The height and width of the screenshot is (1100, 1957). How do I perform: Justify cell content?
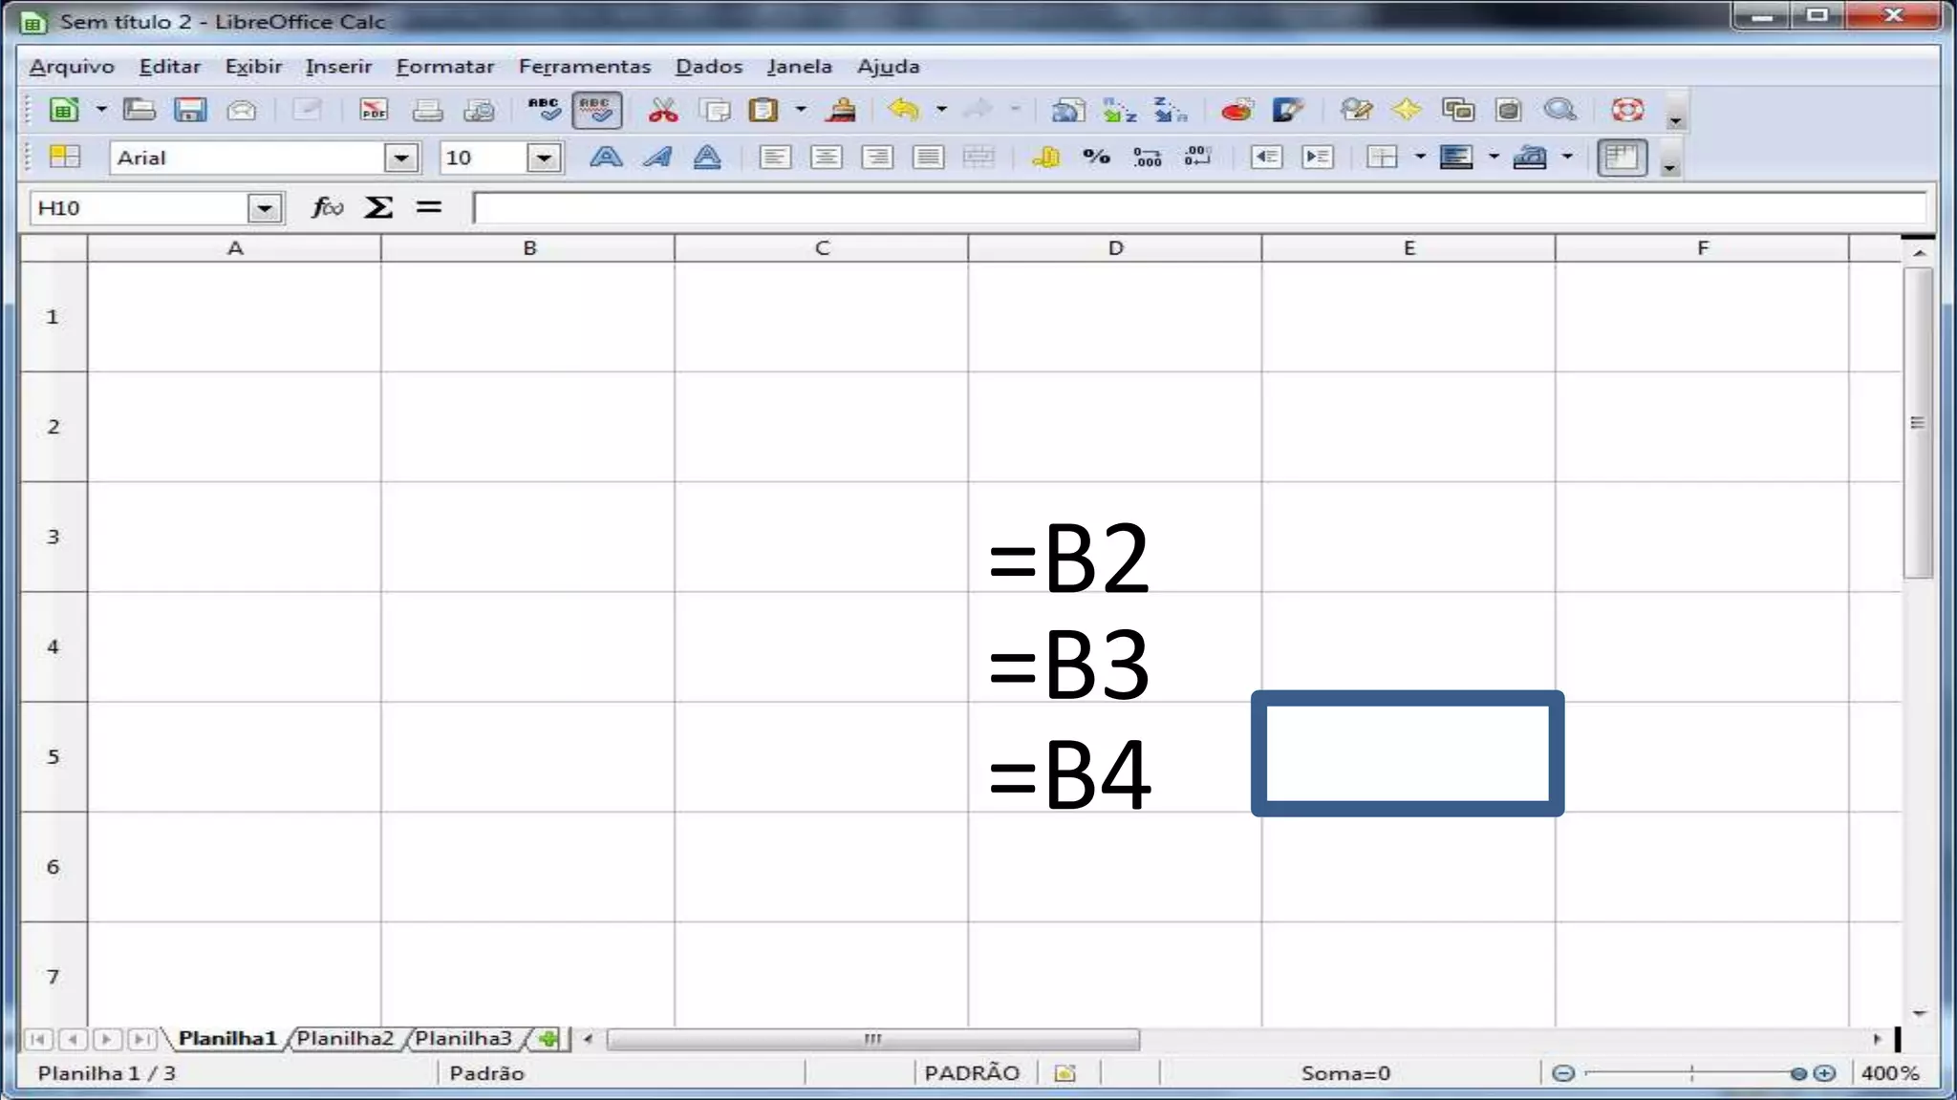tap(928, 157)
